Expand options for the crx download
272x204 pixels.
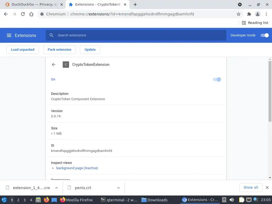[57, 188]
